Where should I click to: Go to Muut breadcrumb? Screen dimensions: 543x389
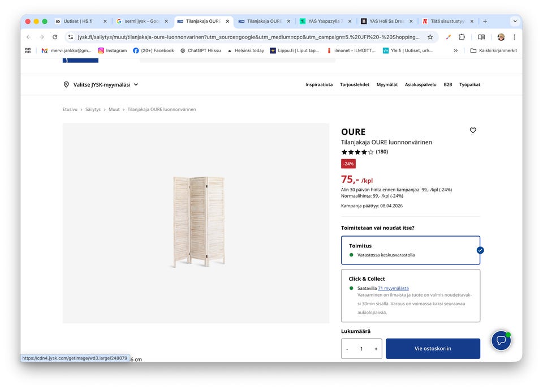[114, 109]
